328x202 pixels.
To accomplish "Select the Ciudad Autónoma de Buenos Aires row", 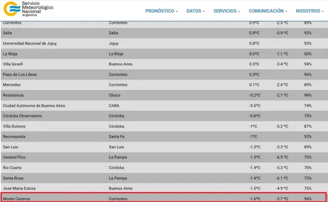I will pyautogui.click(x=164, y=105).
